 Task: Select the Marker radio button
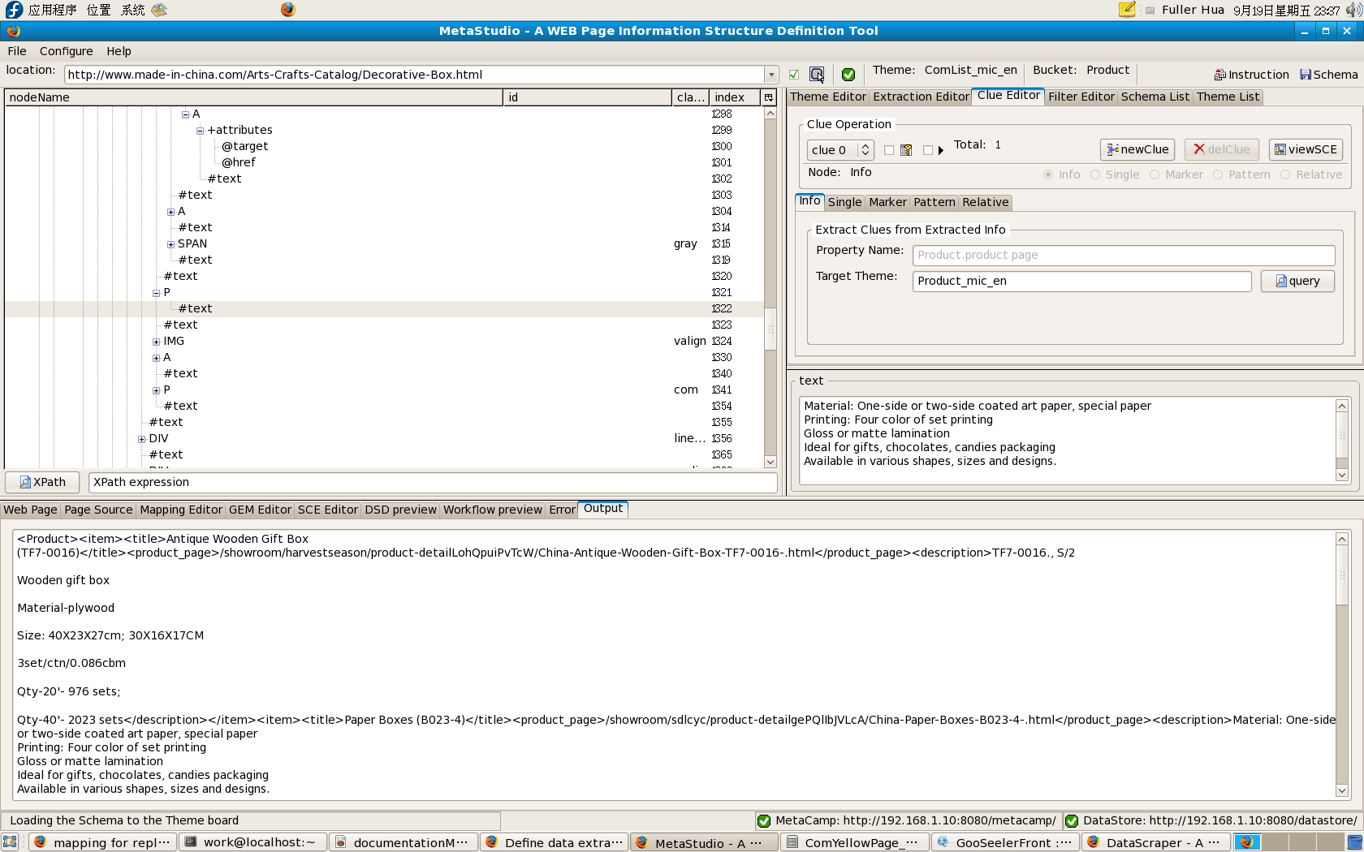tap(1155, 174)
